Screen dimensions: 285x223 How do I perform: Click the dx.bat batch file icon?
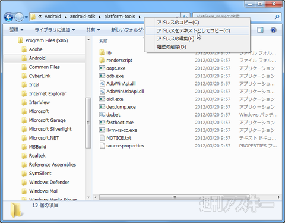click(x=102, y=115)
